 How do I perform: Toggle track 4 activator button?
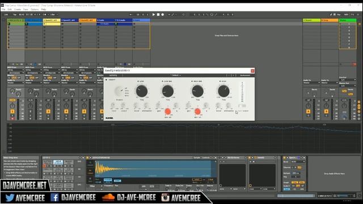tap(66, 112)
